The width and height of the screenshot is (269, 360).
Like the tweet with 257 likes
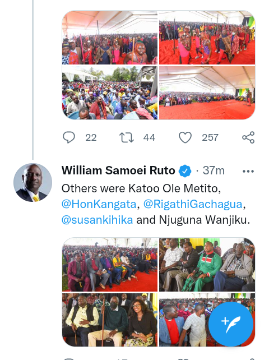click(x=185, y=137)
